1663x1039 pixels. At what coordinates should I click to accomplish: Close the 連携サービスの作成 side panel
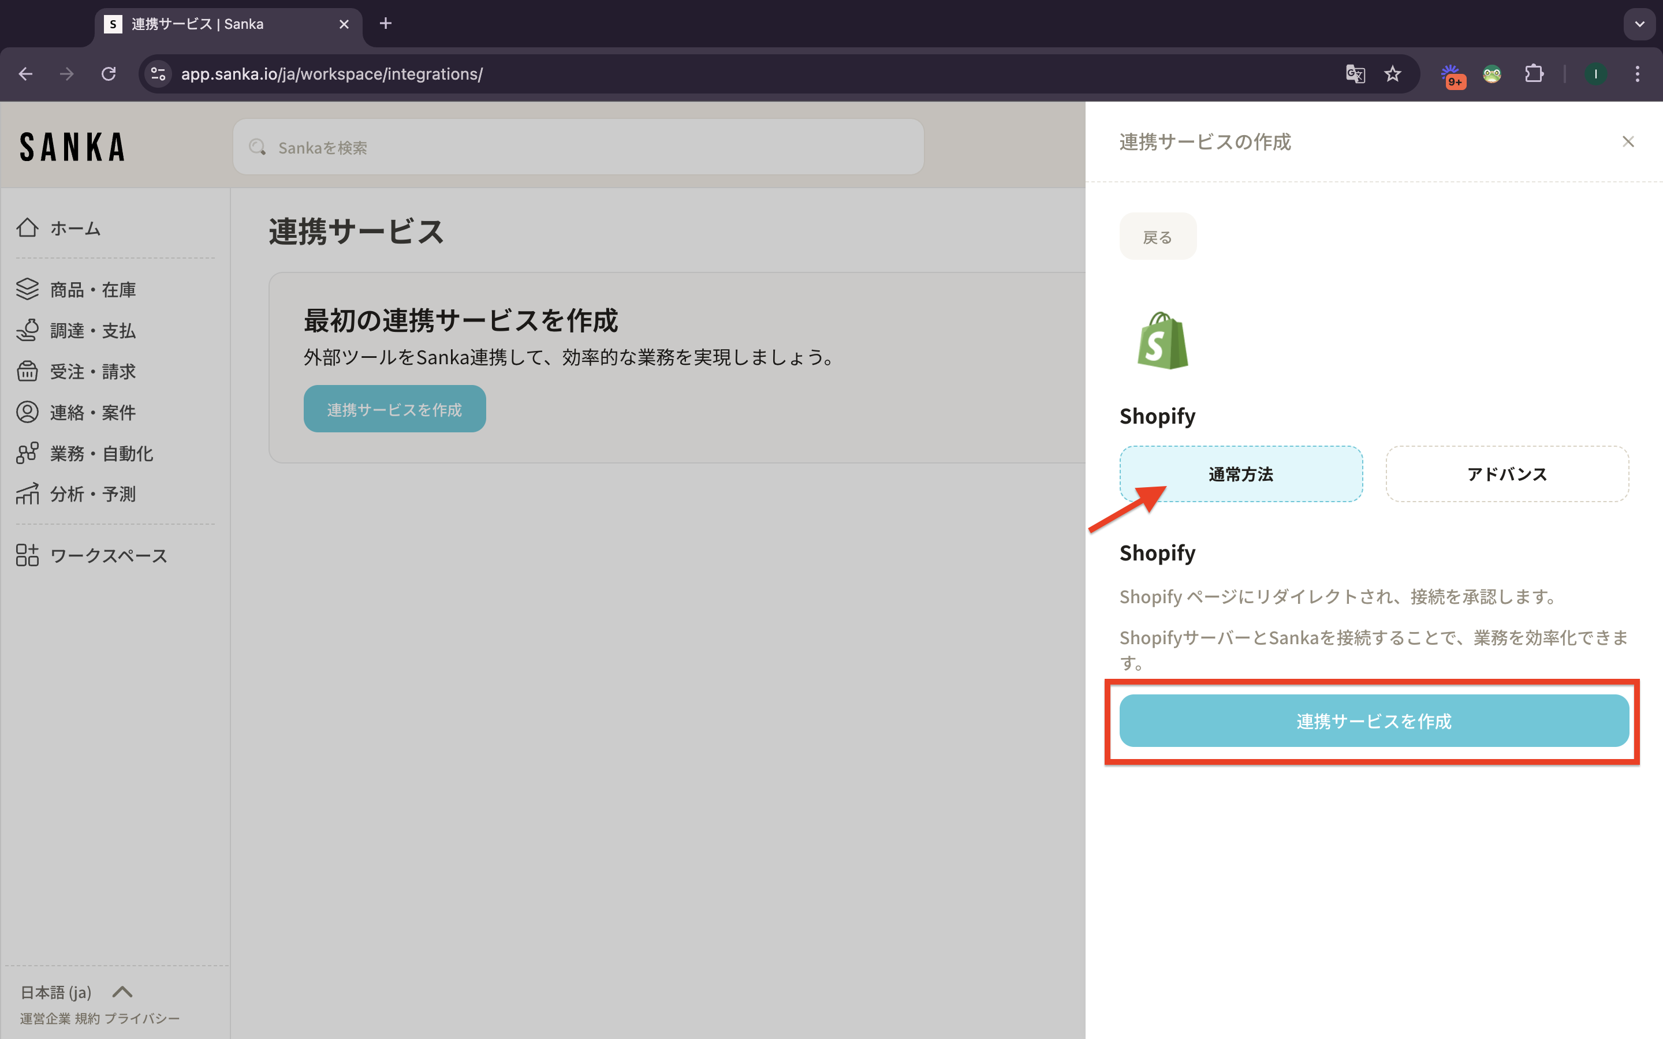point(1628,142)
